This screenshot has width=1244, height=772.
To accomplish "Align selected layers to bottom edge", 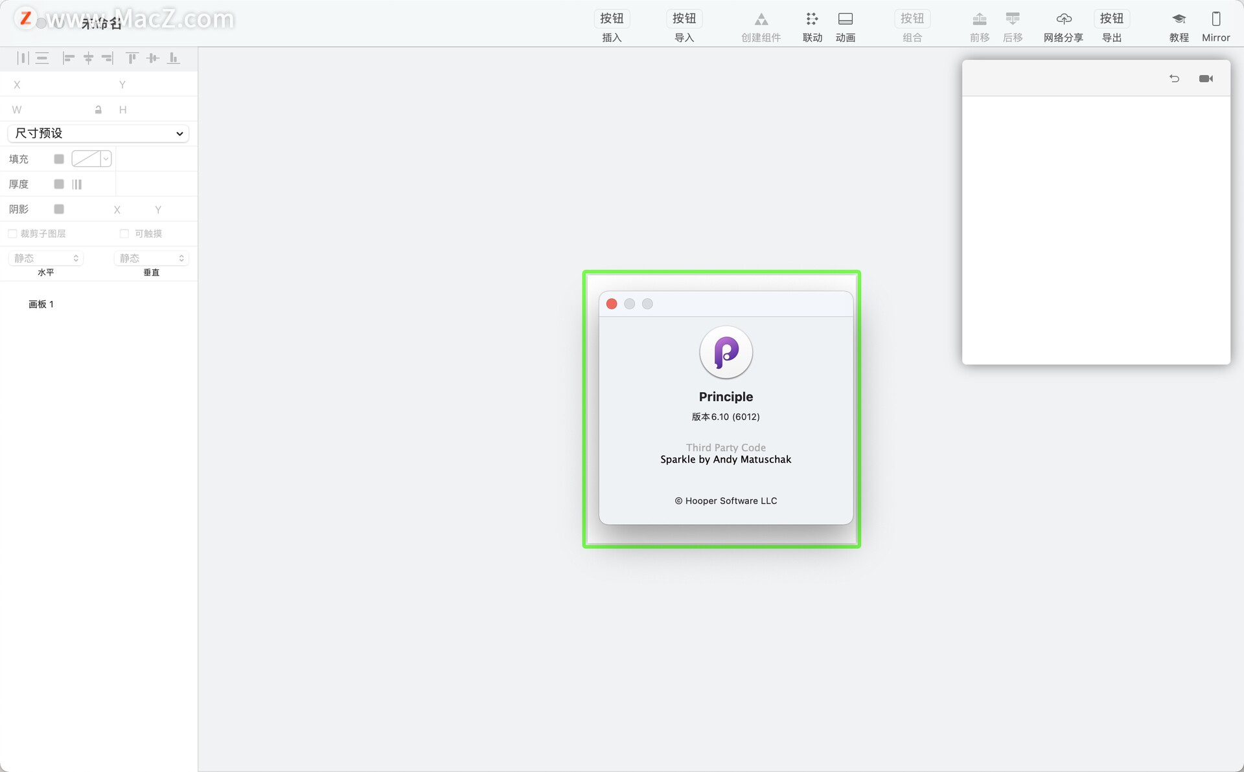I will (x=174, y=58).
